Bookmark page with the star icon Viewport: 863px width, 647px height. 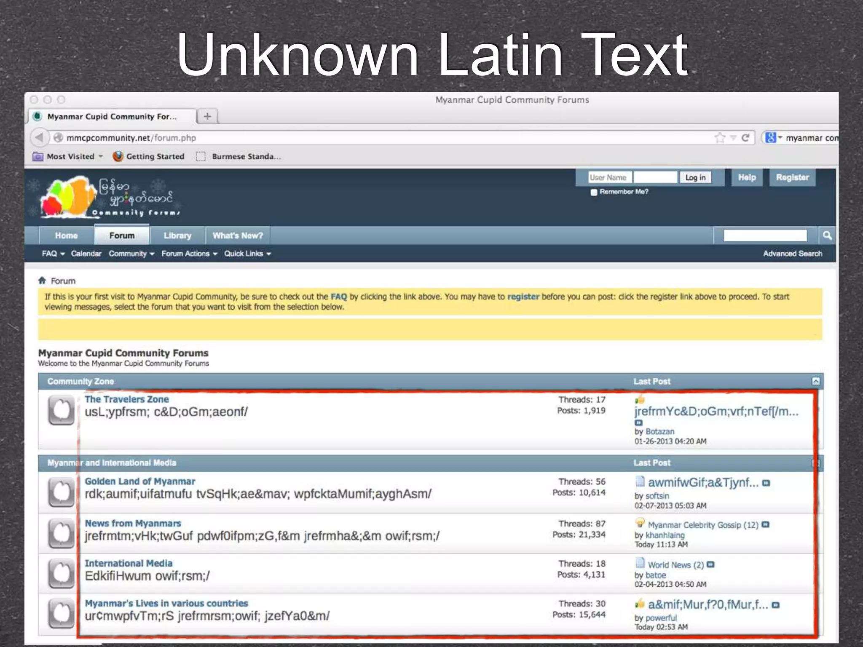[x=720, y=138]
